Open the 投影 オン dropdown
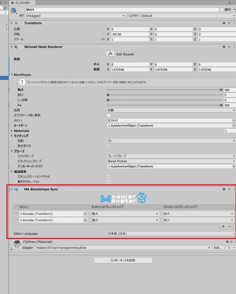236x294 pixels. tap(171, 141)
